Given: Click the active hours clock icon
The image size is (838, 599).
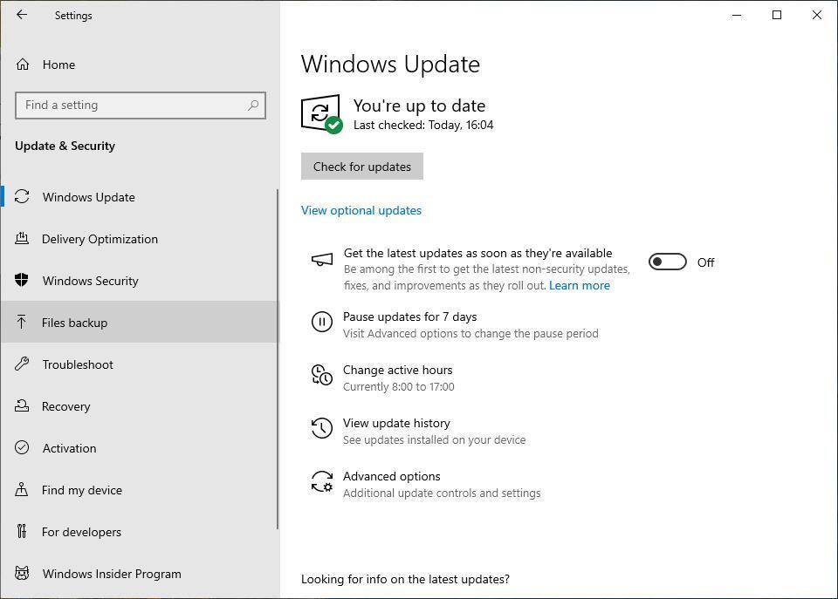Looking at the screenshot, I should 322,375.
